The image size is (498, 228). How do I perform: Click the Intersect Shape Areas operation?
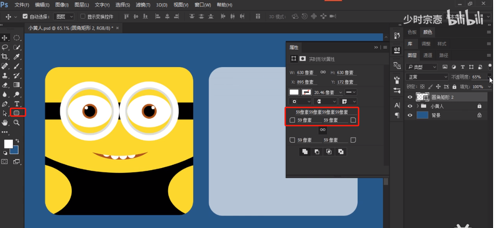(x=329, y=152)
